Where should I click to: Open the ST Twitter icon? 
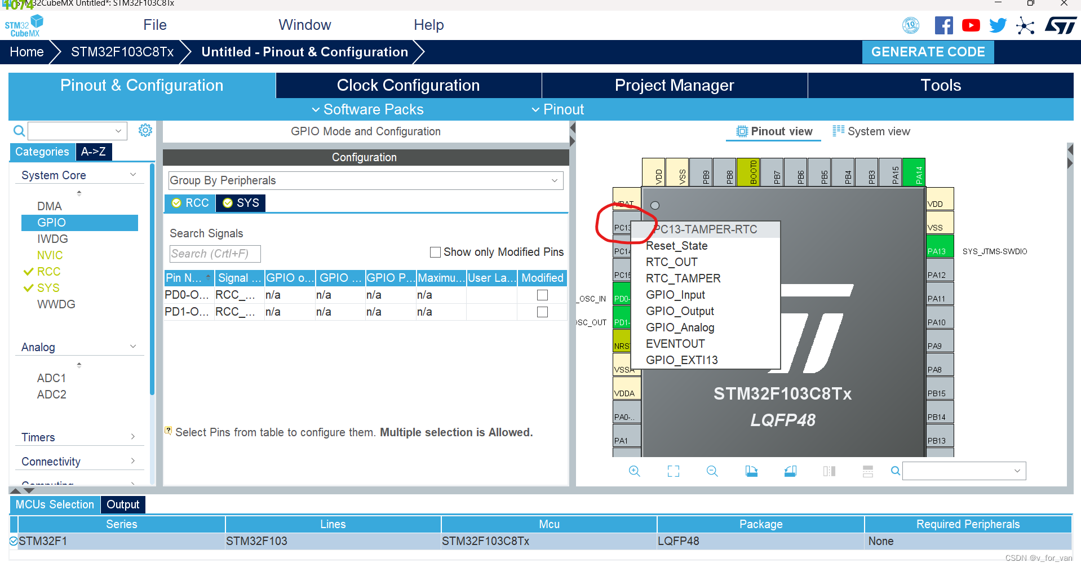click(x=998, y=25)
